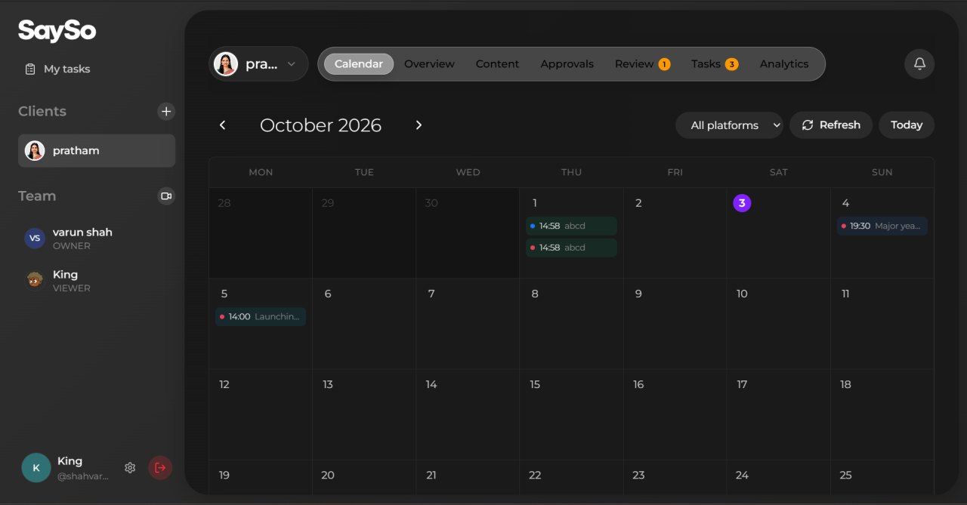Open first 14:58 abcd event with blue dot
Viewport: 967px width, 505px height.
tap(571, 226)
